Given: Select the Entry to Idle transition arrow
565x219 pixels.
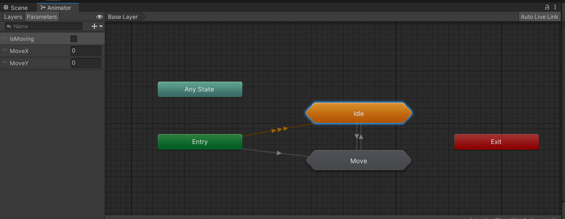Looking at the screenshot, I should coord(279,129).
